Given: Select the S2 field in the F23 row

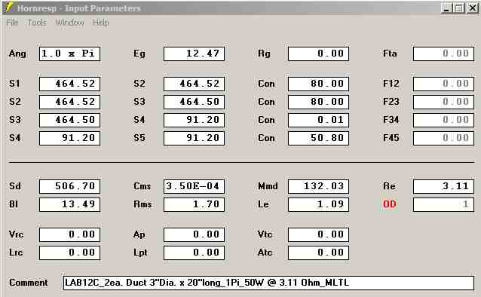Looking at the screenshot, I should [x=69, y=102].
